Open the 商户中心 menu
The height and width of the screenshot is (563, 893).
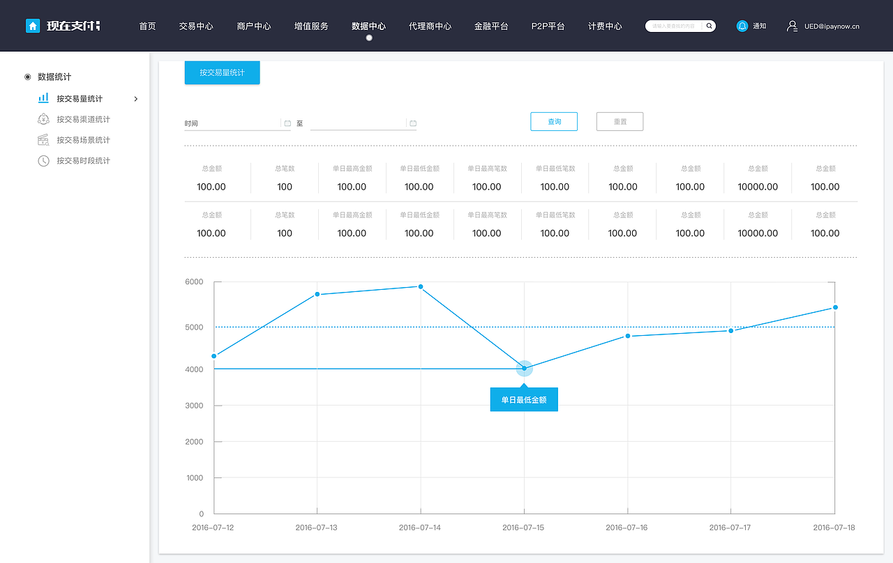coord(254,26)
